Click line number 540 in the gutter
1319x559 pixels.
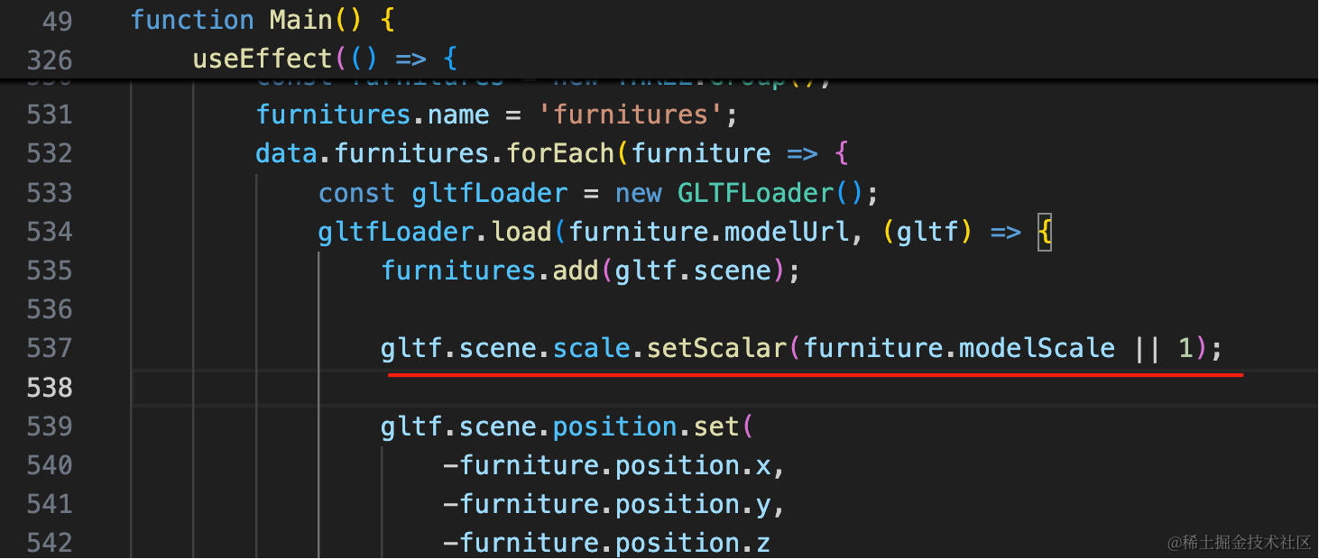(49, 465)
